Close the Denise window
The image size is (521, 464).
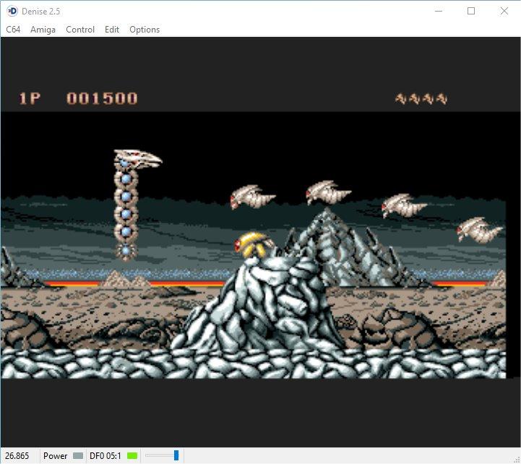tap(504, 11)
